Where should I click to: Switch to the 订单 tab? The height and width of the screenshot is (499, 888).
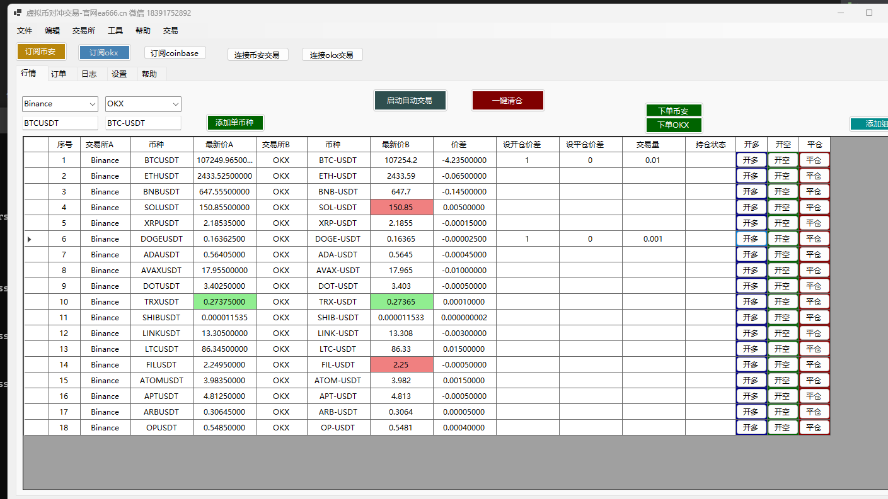click(x=59, y=74)
